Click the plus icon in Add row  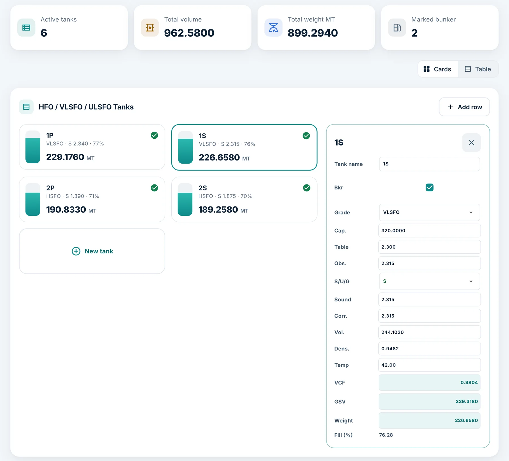point(450,107)
